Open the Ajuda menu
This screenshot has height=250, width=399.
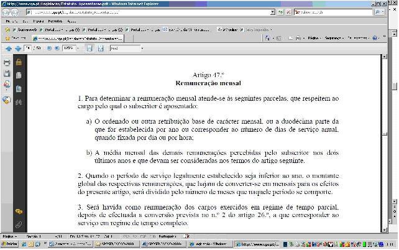point(71,21)
